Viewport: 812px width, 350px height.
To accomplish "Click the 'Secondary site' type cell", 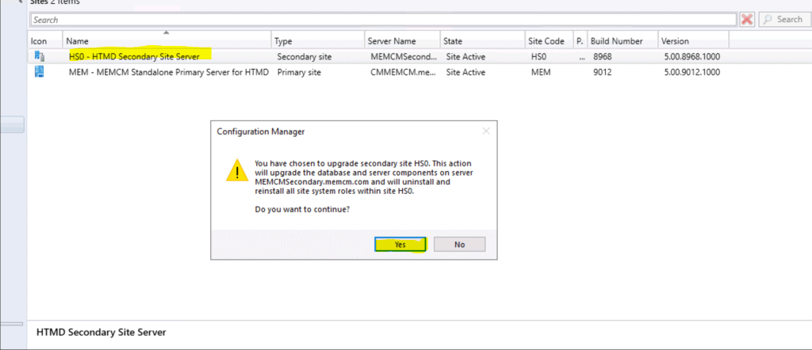I will coord(304,56).
